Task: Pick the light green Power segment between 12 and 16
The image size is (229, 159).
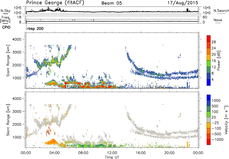Action: [209, 64]
